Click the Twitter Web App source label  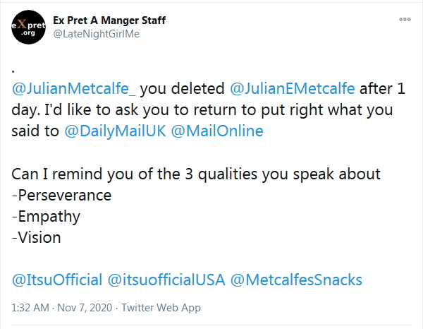pos(161,308)
